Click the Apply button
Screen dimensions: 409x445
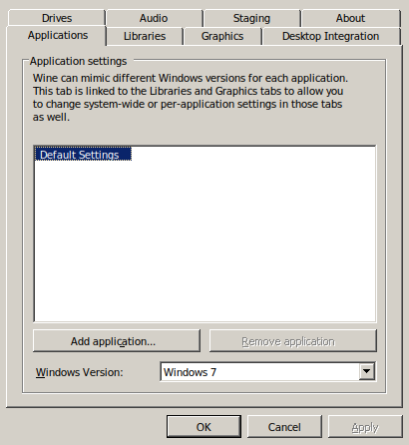pyautogui.click(x=365, y=427)
